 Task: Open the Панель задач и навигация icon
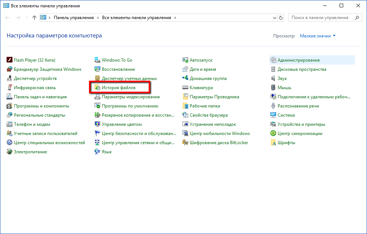10,96
